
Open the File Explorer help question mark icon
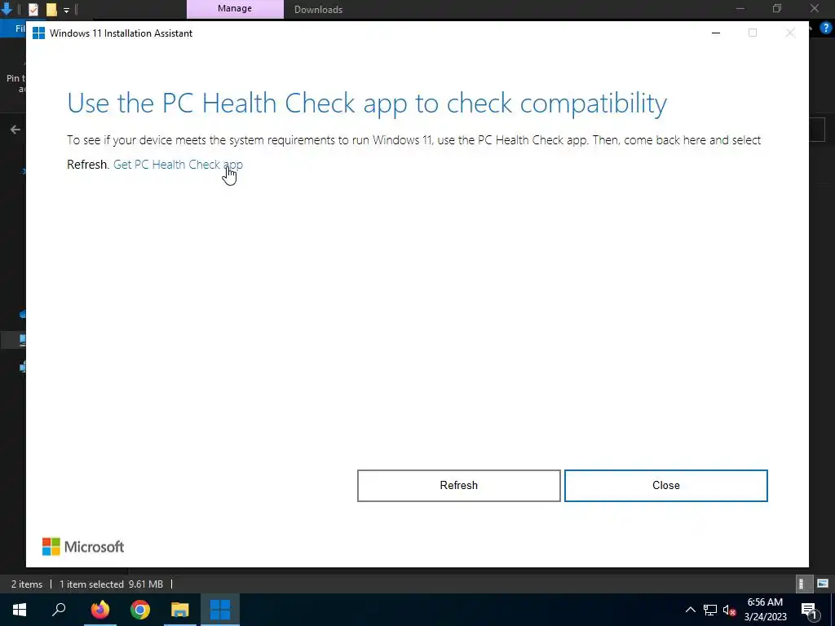pyautogui.click(x=826, y=29)
